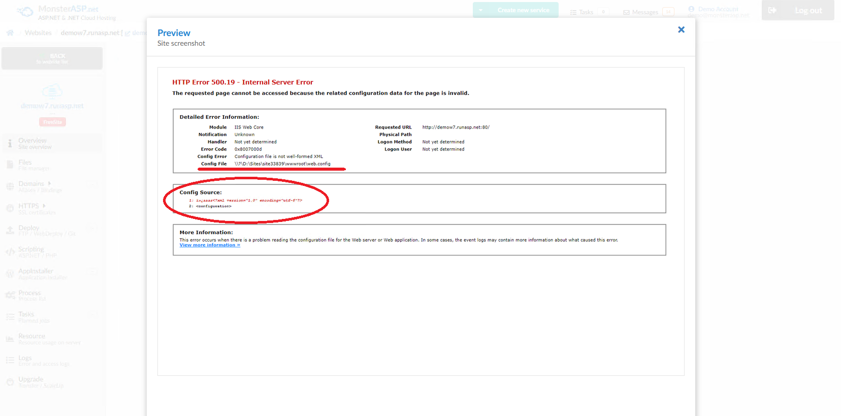Viewport: 841px width, 416px height.
Task: Click the Log out button
Action: coord(797,10)
